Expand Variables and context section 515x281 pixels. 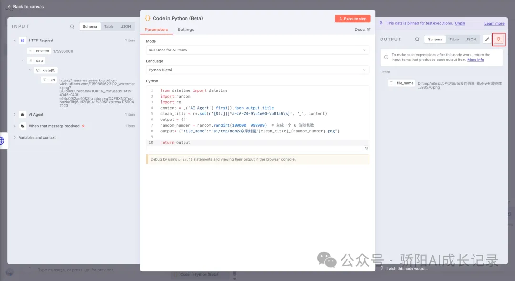coord(15,137)
